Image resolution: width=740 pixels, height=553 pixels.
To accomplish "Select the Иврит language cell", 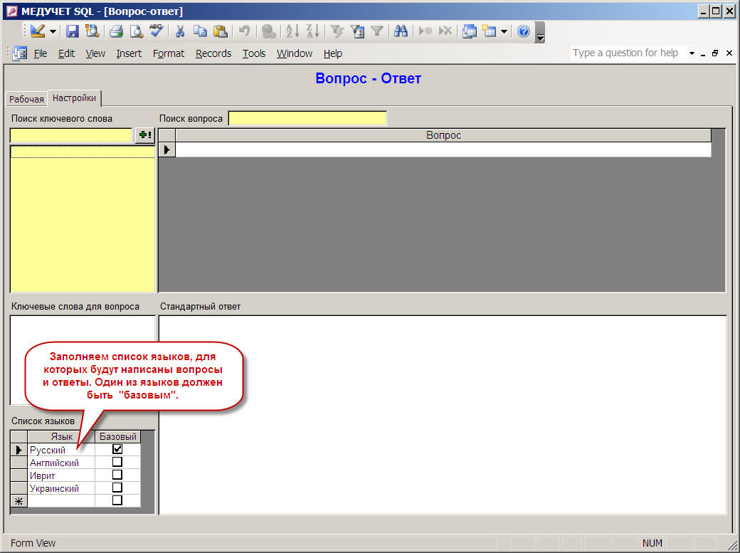I will (x=61, y=475).
